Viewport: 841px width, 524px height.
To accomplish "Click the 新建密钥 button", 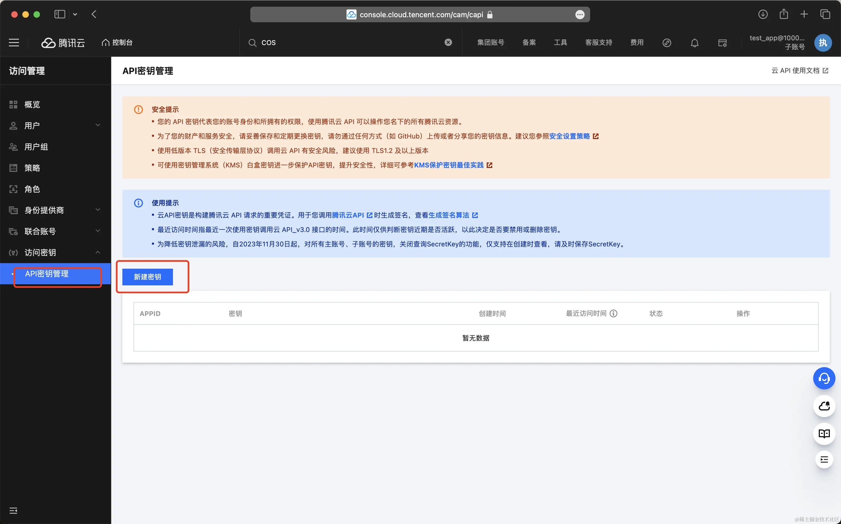I will [147, 276].
